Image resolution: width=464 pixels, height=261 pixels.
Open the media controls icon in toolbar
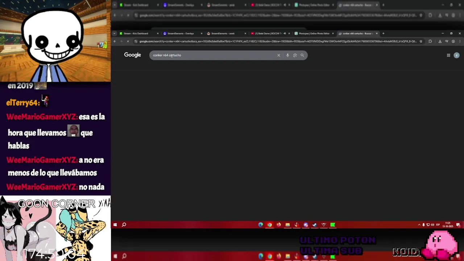point(447,41)
